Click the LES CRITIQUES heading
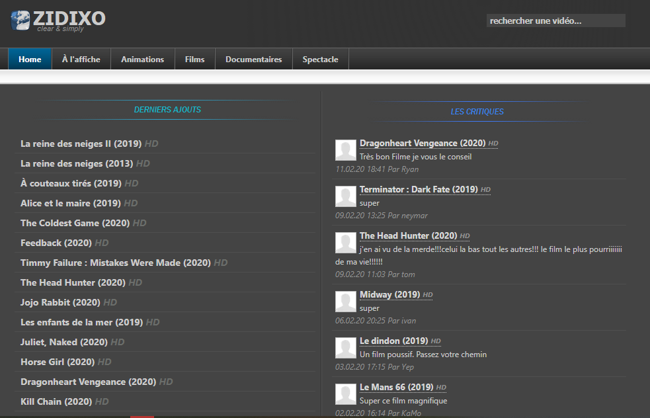Viewport: 650px width, 418px height. pyautogui.click(x=477, y=112)
